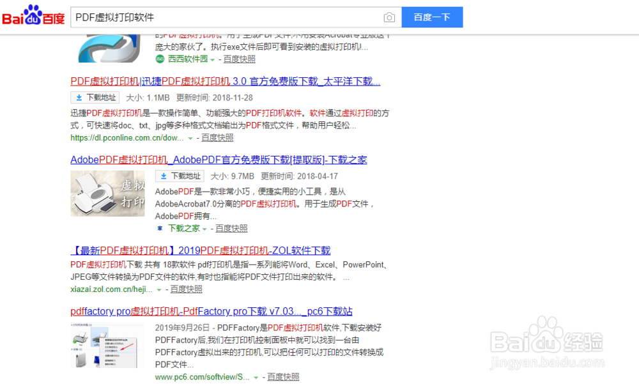This screenshot has height=384, width=639.
Task: Expand dropdown arrow next to xiazai.zol.com.cn
Action: (x=159, y=290)
